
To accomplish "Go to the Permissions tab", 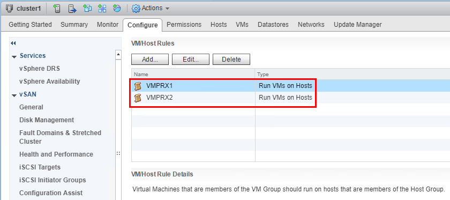I will coord(184,25).
